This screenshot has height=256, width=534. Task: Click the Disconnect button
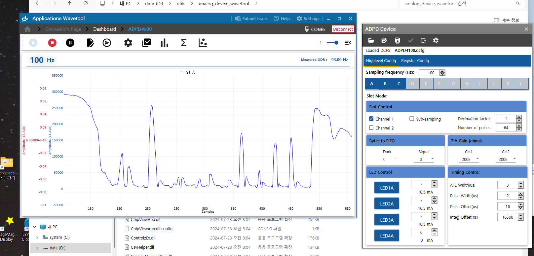[343, 29]
